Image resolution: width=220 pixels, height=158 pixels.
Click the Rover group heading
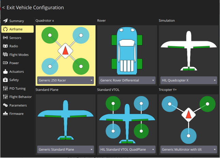[x=101, y=21]
